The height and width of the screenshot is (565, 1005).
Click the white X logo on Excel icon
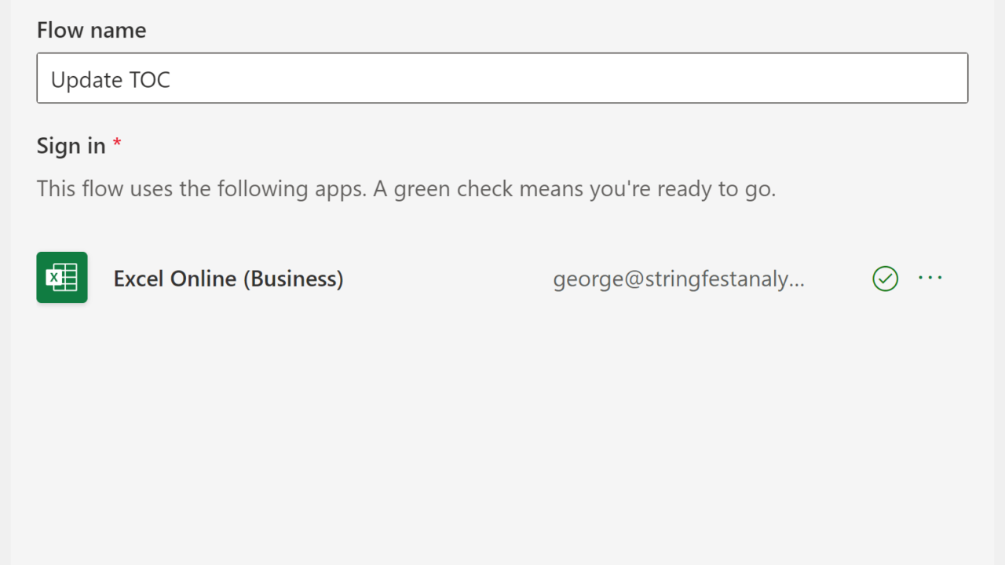coord(56,278)
